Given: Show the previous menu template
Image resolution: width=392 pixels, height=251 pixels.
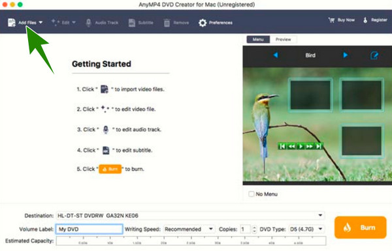Looking at the screenshot, I should pyautogui.click(x=276, y=55).
